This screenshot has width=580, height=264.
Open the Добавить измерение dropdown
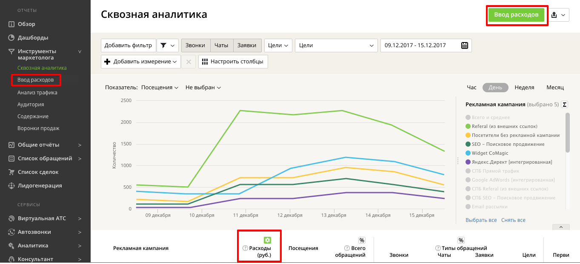141,62
